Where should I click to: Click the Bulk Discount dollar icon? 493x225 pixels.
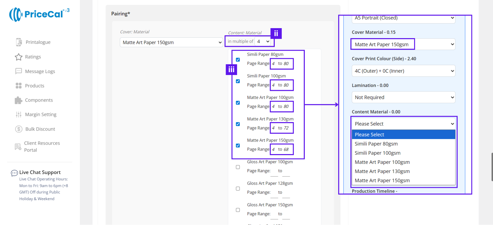click(x=19, y=129)
